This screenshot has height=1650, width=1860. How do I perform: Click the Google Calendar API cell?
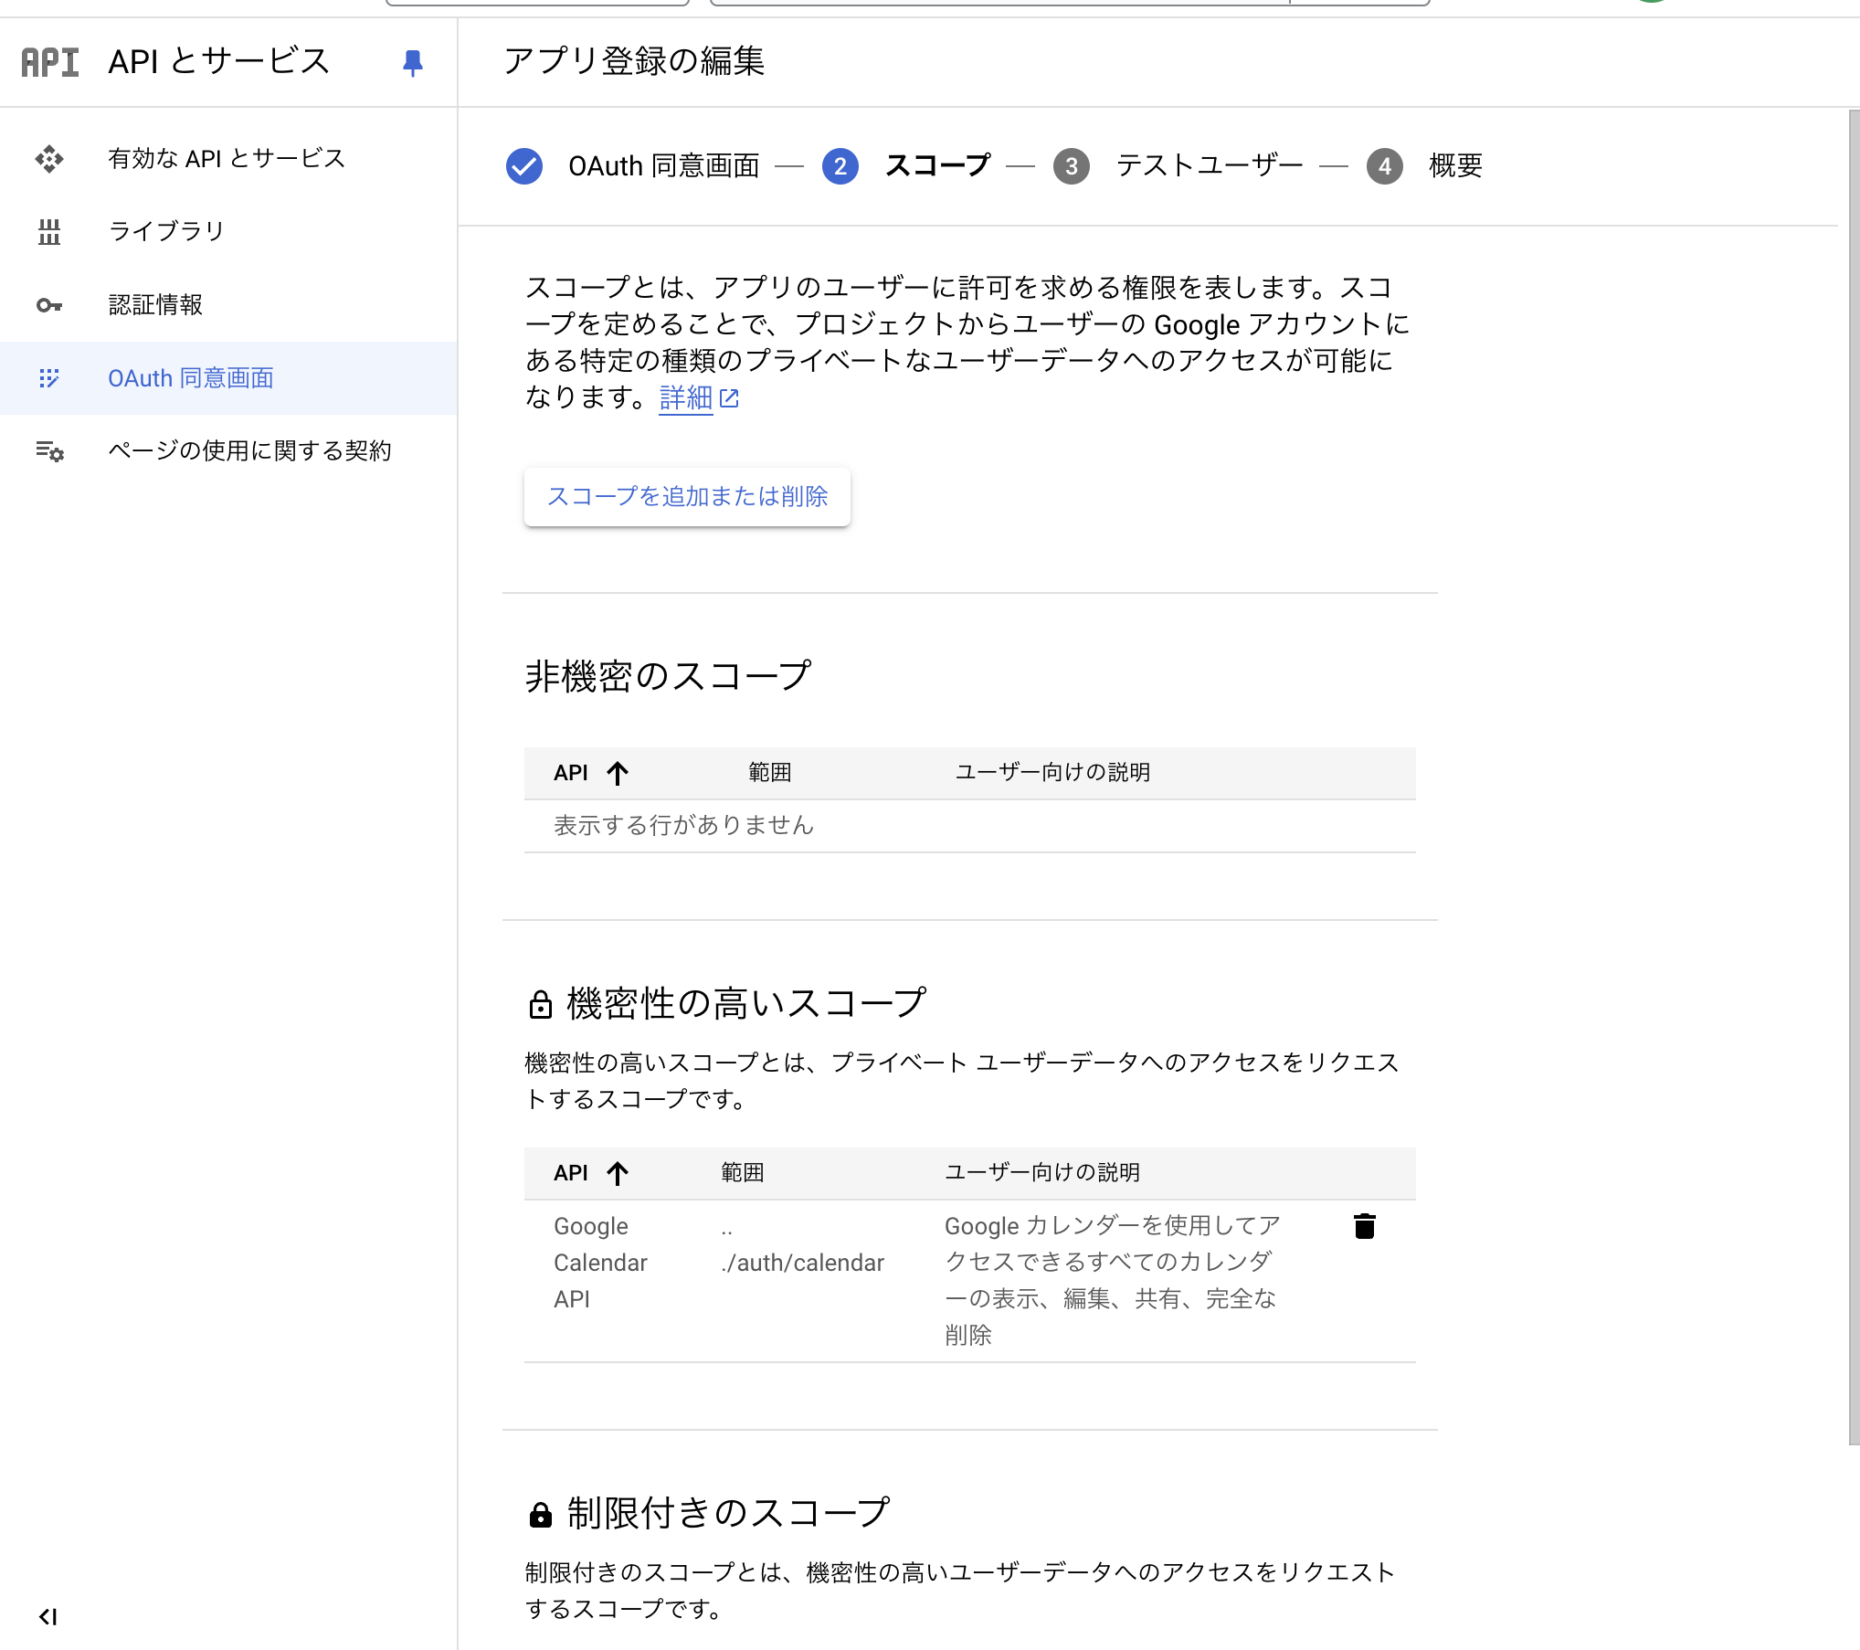(600, 1263)
